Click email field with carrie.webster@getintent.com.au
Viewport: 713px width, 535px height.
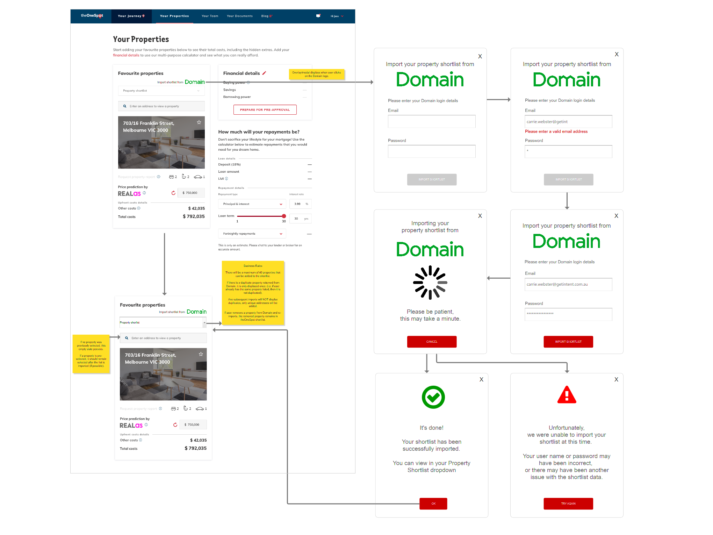(x=568, y=284)
